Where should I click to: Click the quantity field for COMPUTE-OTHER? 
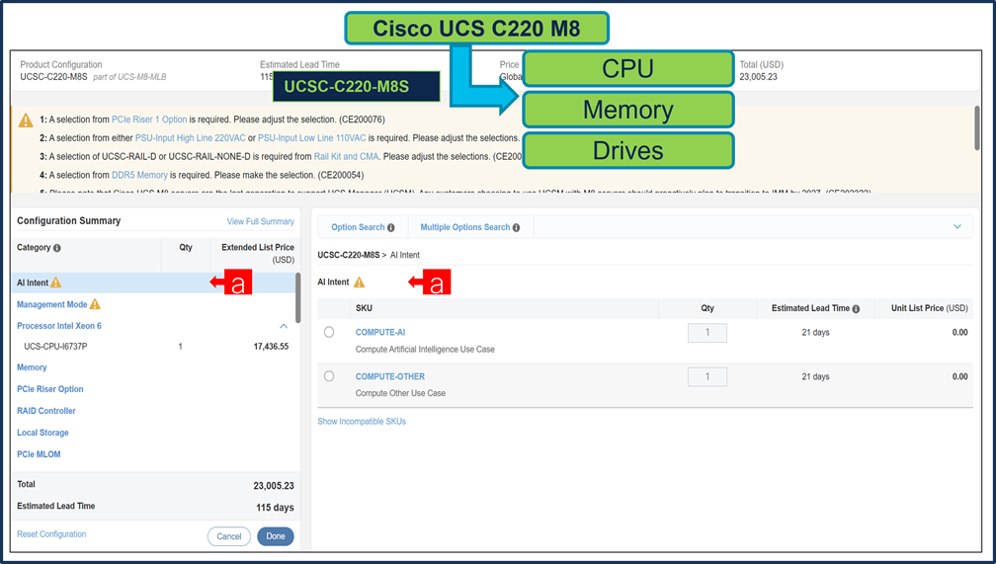pyautogui.click(x=707, y=376)
